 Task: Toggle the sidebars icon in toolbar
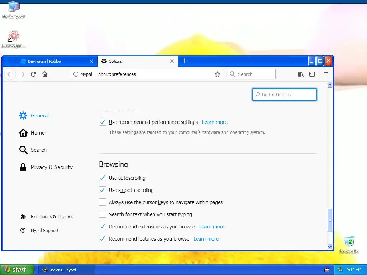click(312, 74)
